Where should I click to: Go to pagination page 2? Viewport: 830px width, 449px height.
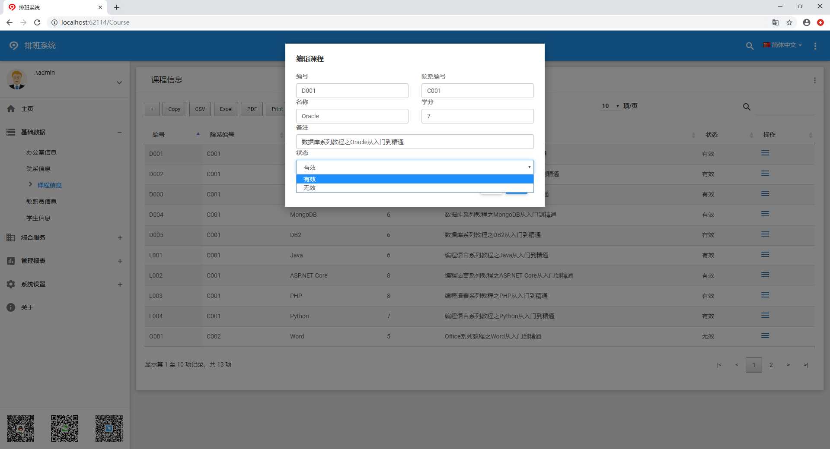[x=771, y=365]
